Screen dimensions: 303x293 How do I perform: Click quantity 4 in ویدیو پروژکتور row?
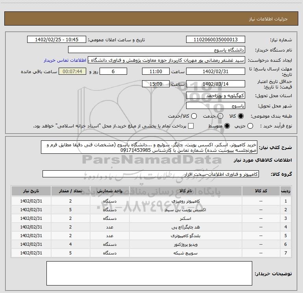pos(70,244)
